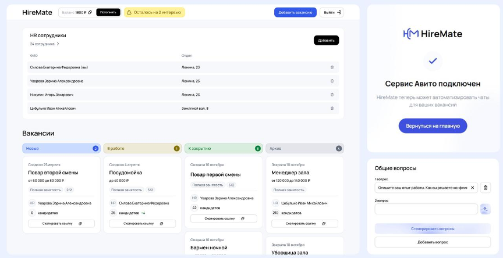Open Менеджер зала vacancy title
Viewport: 503px width, 258px height.
[x=291, y=173]
